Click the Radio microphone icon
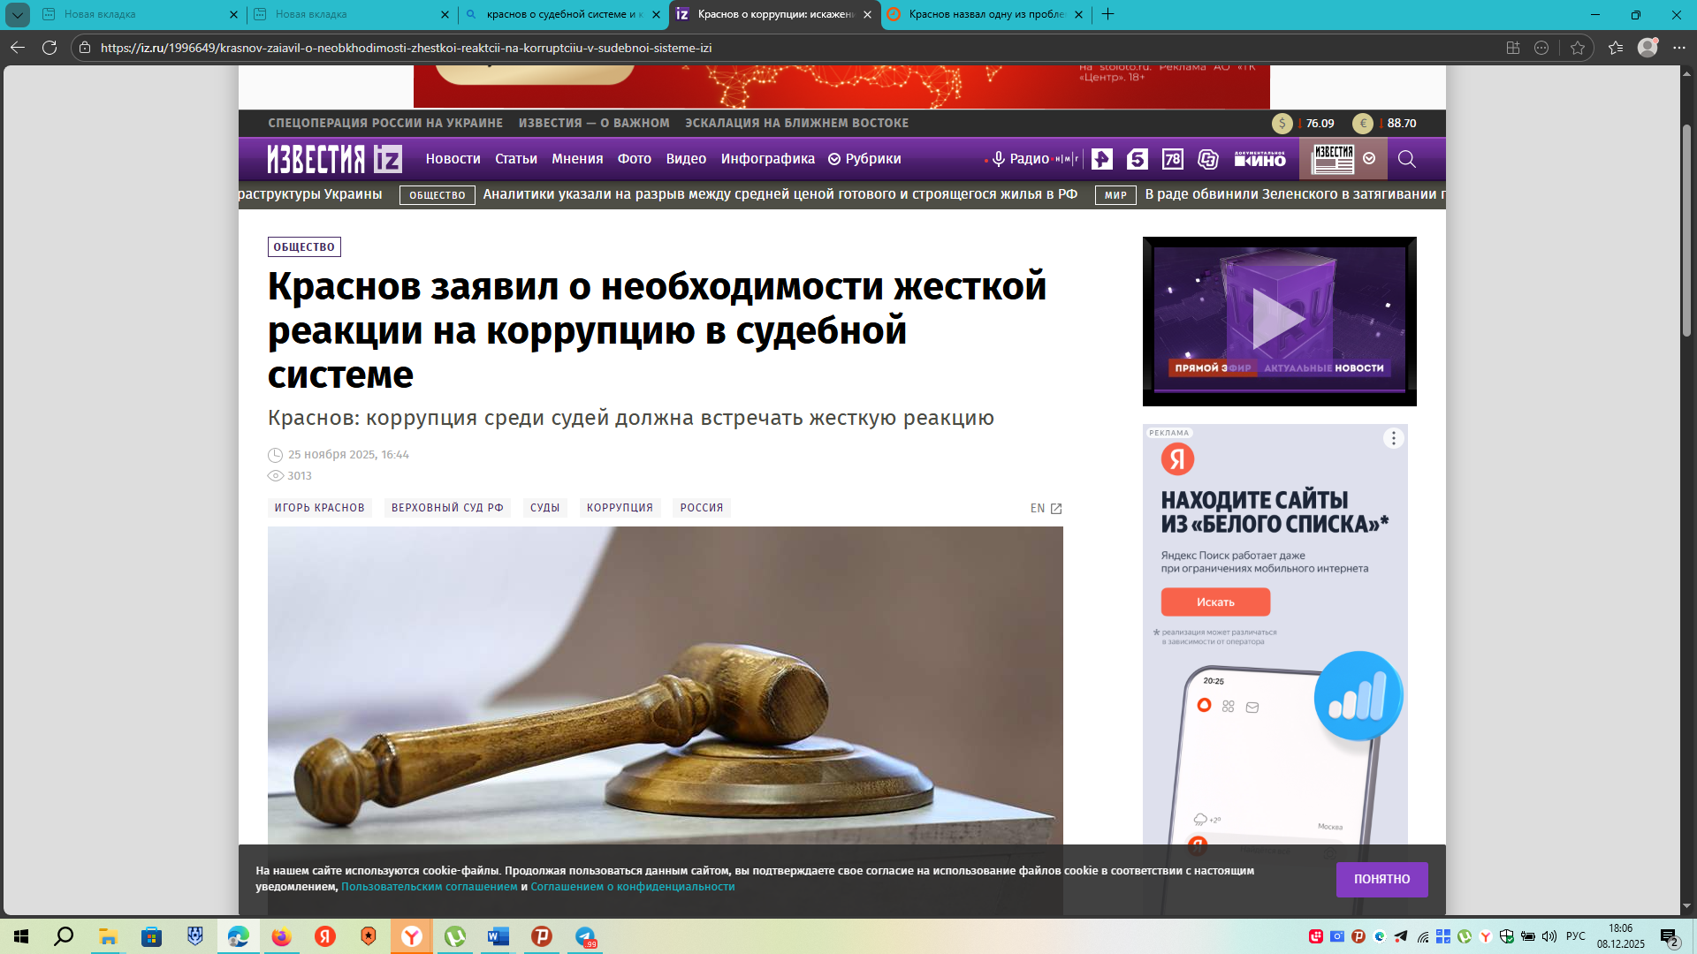 (999, 159)
